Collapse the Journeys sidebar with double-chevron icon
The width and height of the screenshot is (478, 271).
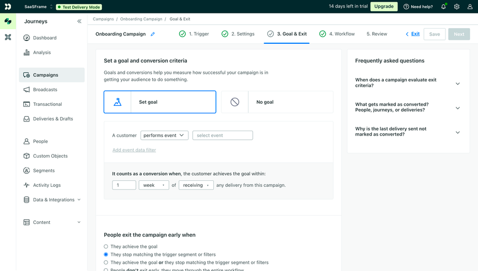point(79,22)
